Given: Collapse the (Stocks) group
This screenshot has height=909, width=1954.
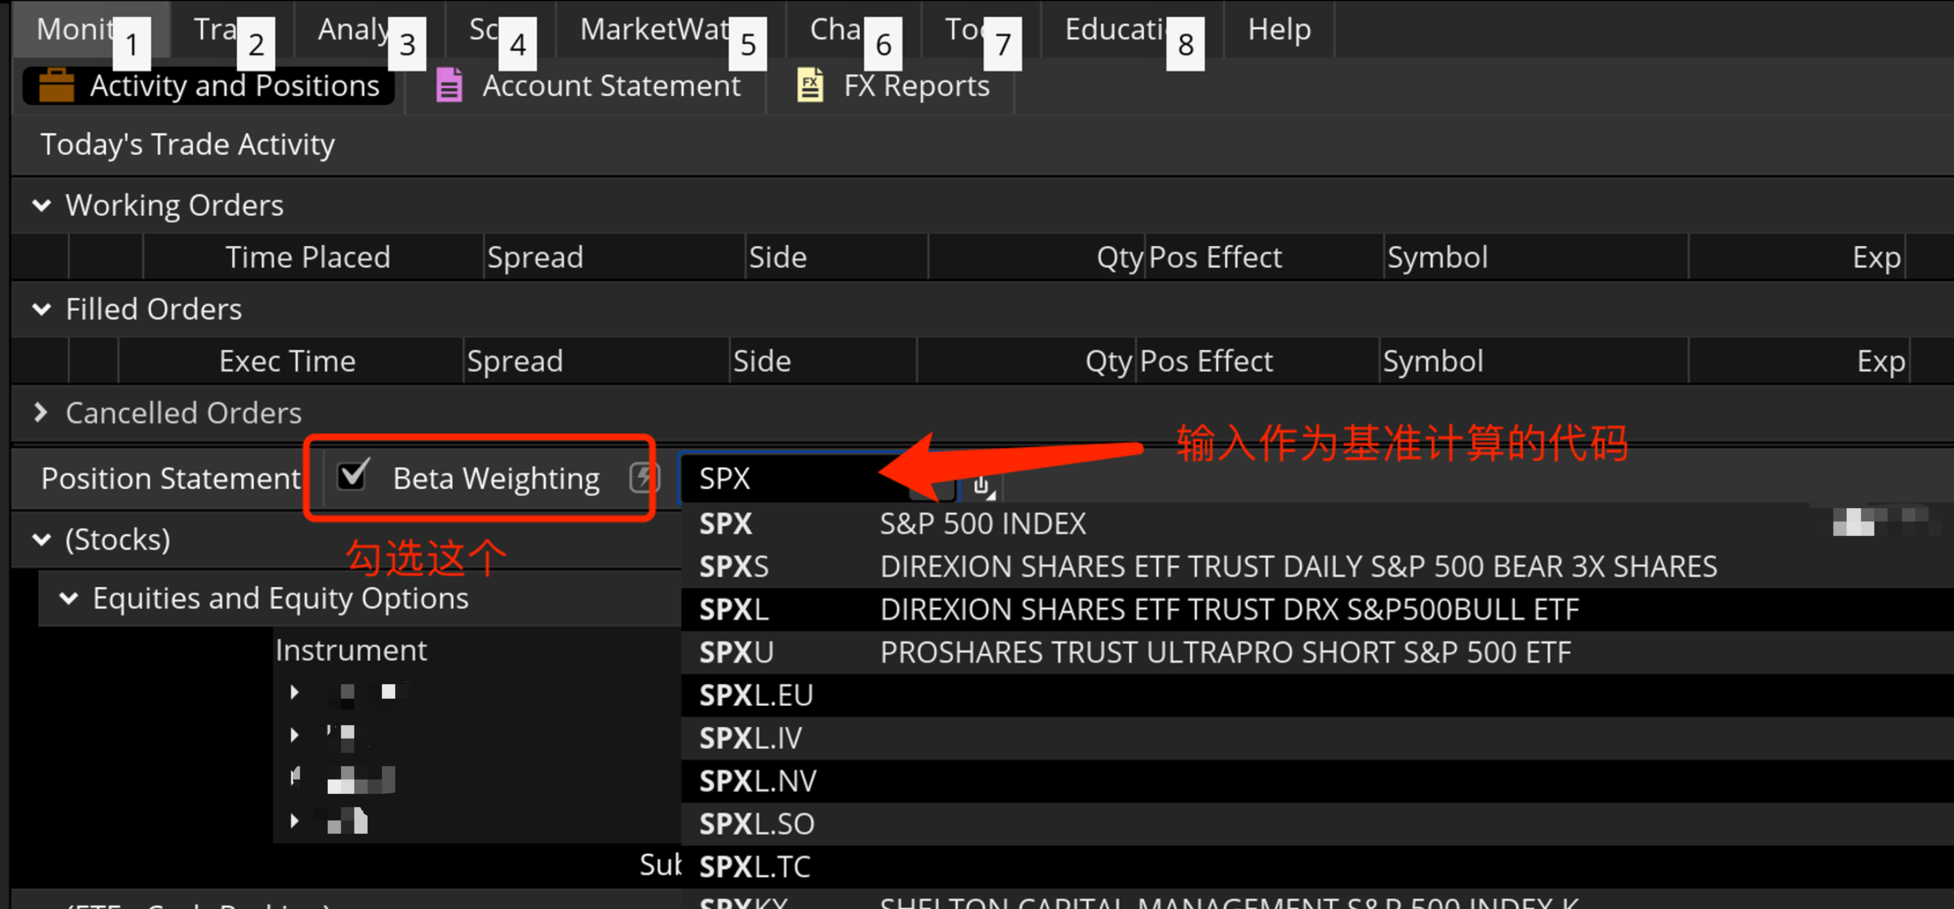Looking at the screenshot, I should point(42,540).
